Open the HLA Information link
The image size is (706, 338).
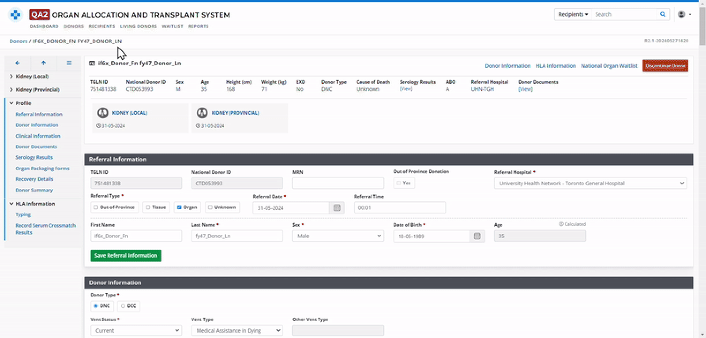click(x=556, y=66)
